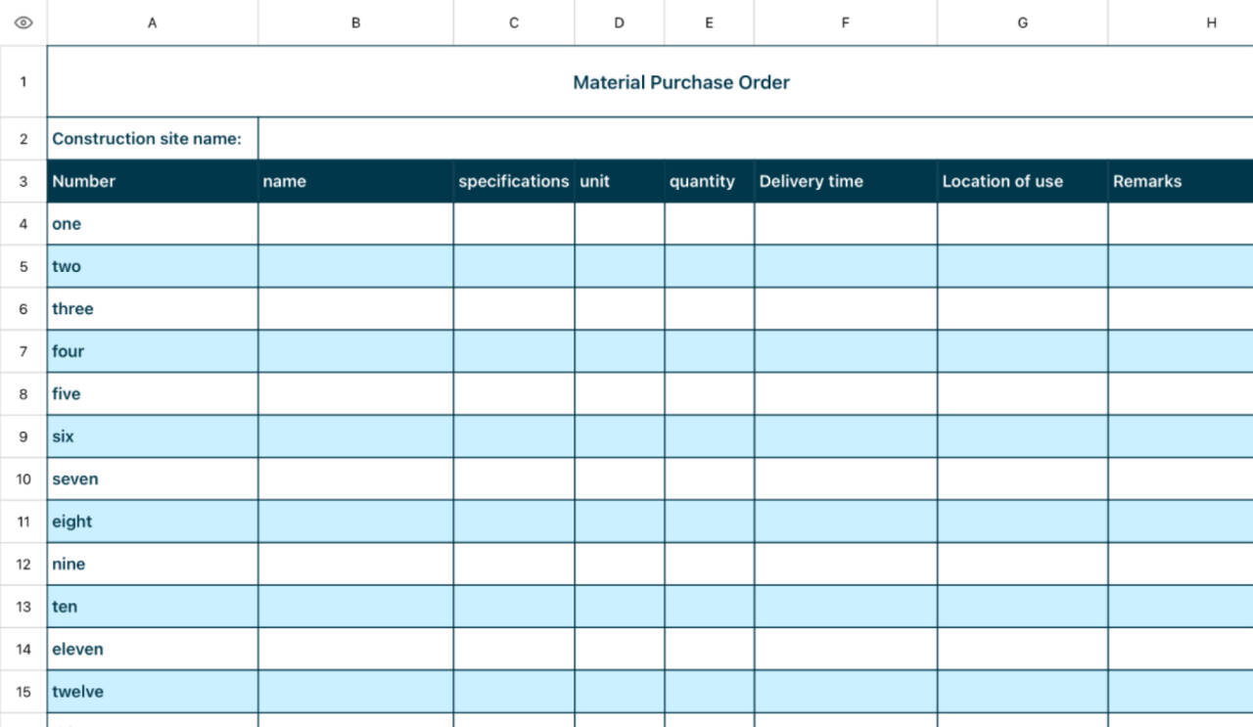The width and height of the screenshot is (1253, 727).
Task: Click the name cell in row 'one'
Action: pos(356,224)
